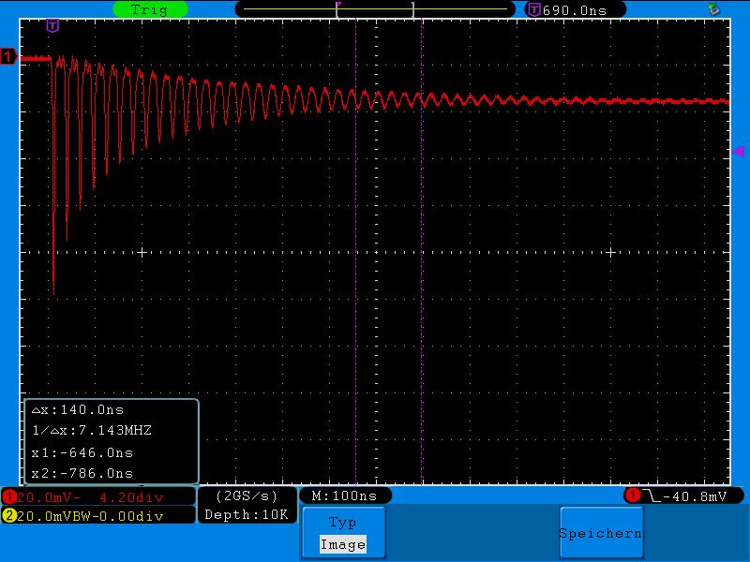Click the USB connection icon
Viewport: 750px width, 562px height.
(714, 9)
